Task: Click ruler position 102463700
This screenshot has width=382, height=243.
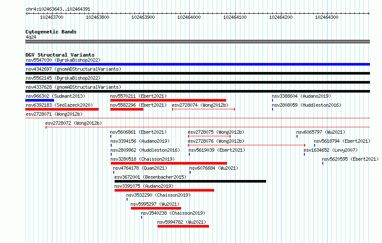Action: point(52,17)
